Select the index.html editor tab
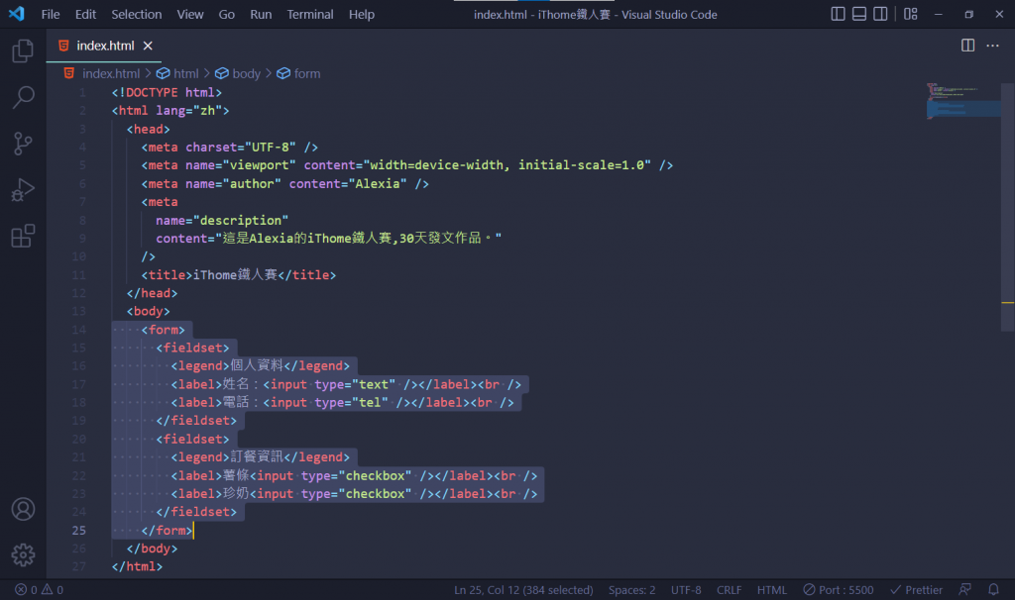This screenshot has width=1015, height=600. click(x=103, y=46)
